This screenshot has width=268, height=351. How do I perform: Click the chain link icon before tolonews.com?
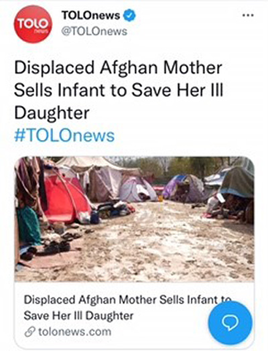pyautogui.click(x=30, y=332)
